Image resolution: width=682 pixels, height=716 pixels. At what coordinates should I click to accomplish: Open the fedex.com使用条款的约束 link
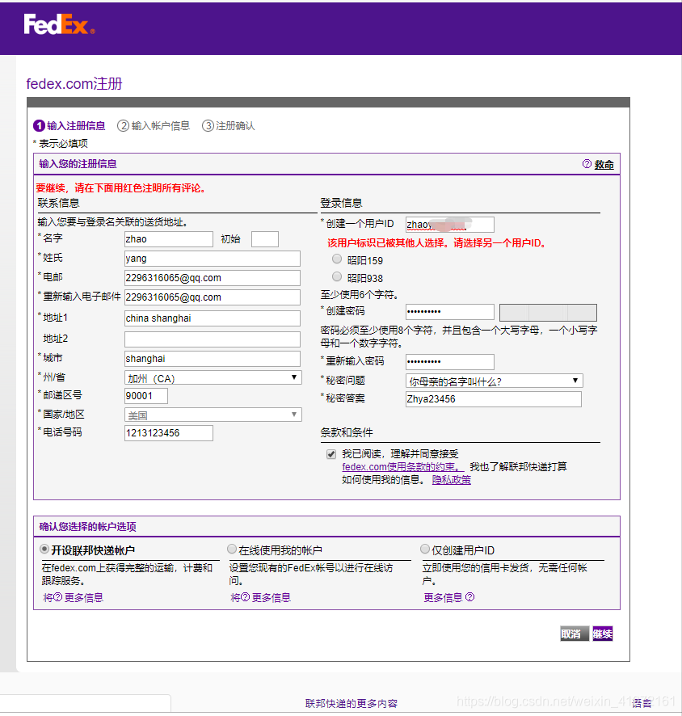[x=402, y=466]
